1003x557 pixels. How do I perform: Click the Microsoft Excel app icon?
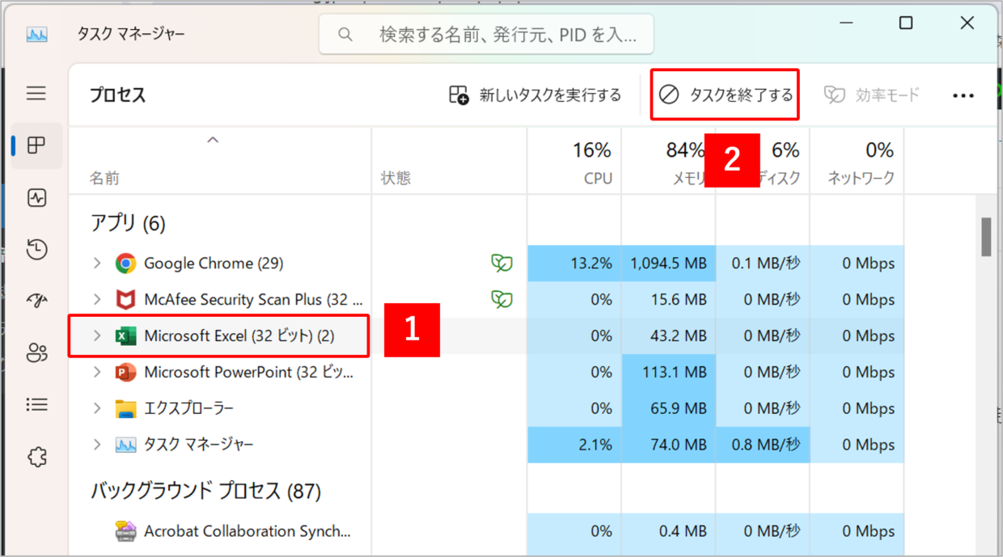click(125, 336)
